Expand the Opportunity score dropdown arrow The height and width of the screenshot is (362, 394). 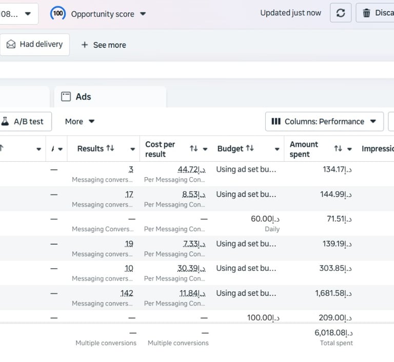pyautogui.click(x=143, y=14)
